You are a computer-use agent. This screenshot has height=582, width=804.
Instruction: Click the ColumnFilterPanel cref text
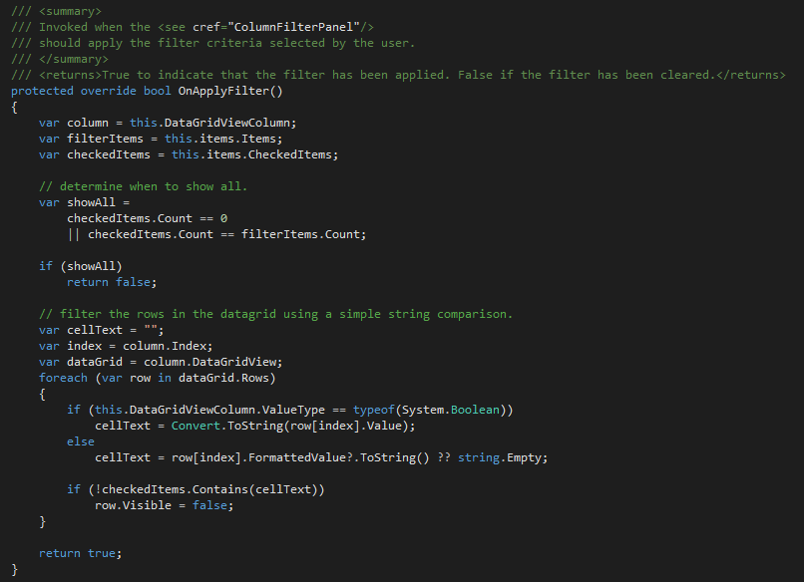tap(294, 27)
